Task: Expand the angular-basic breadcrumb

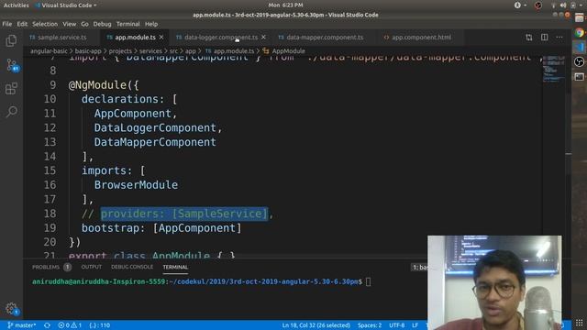Action: pos(49,51)
